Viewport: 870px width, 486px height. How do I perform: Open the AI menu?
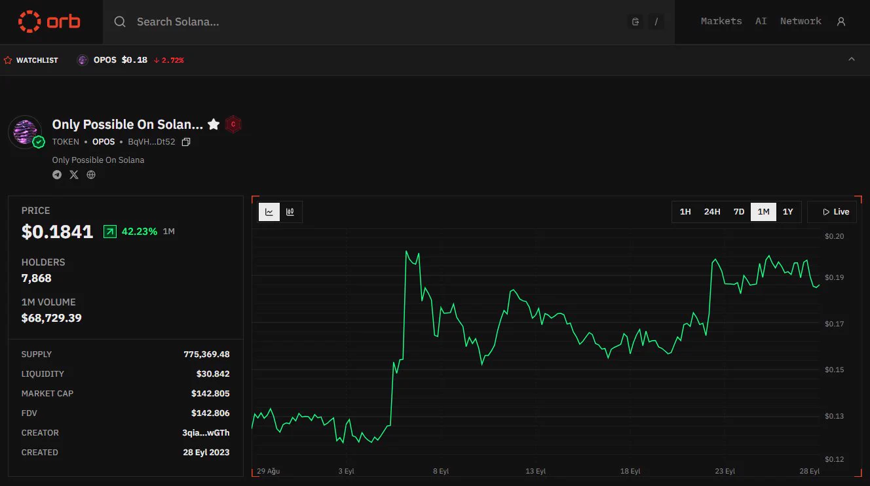coord(761,21)
